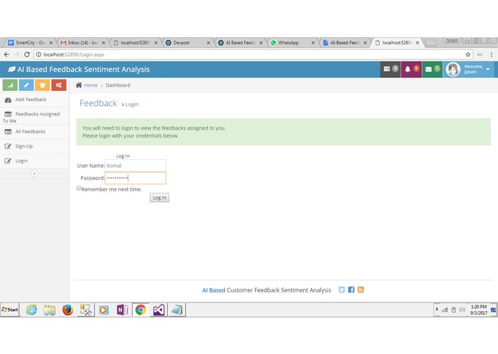Click the User Name input field
The width and height of the screenshot is (498, 354).
click(135, 166)
